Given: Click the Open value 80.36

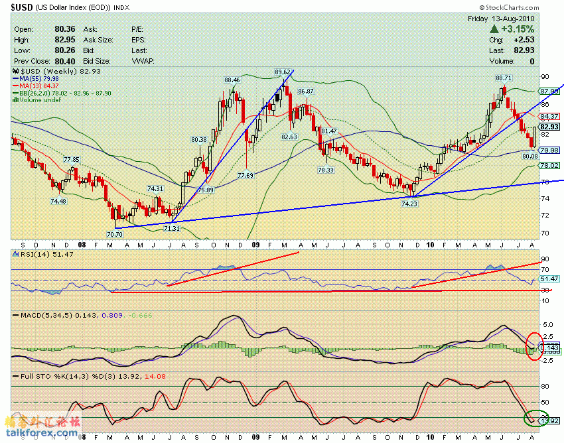Looking at the screenshot, I should [x=65, y=29].
